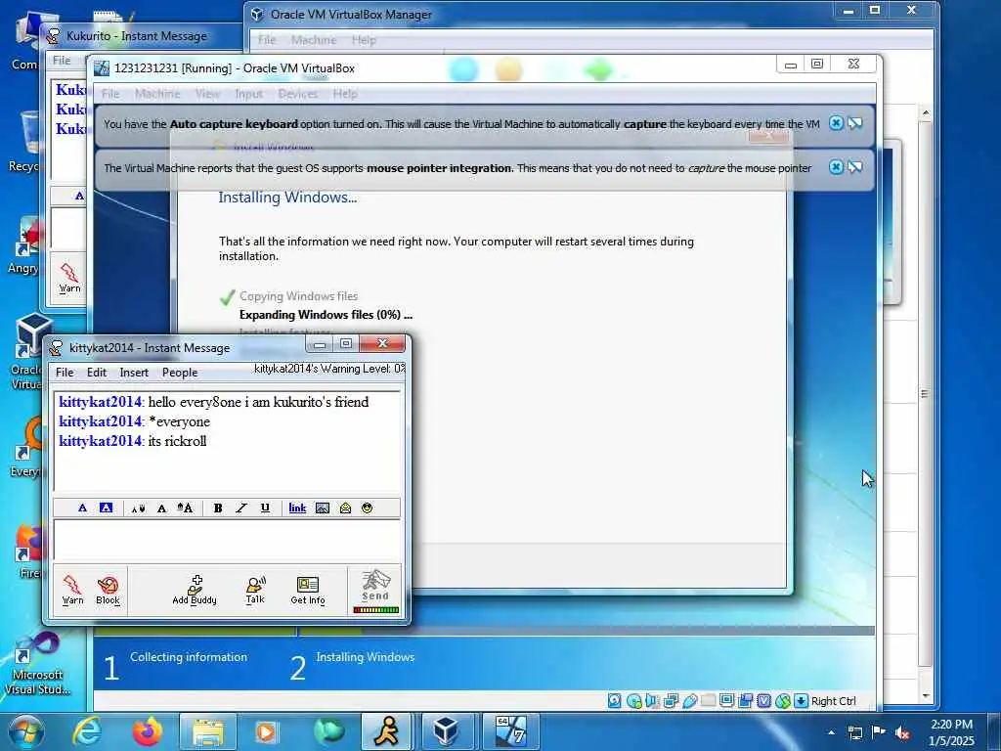Click the display settings icon in VM status bar
Viewport: 1001px width, 751px height.
click(726, 701)
